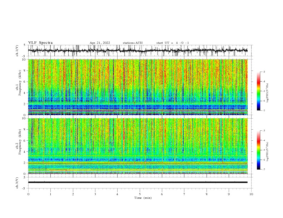283x218 pixels.
Task: Click the "ch.3(V)" axis label
Action: 17,183
